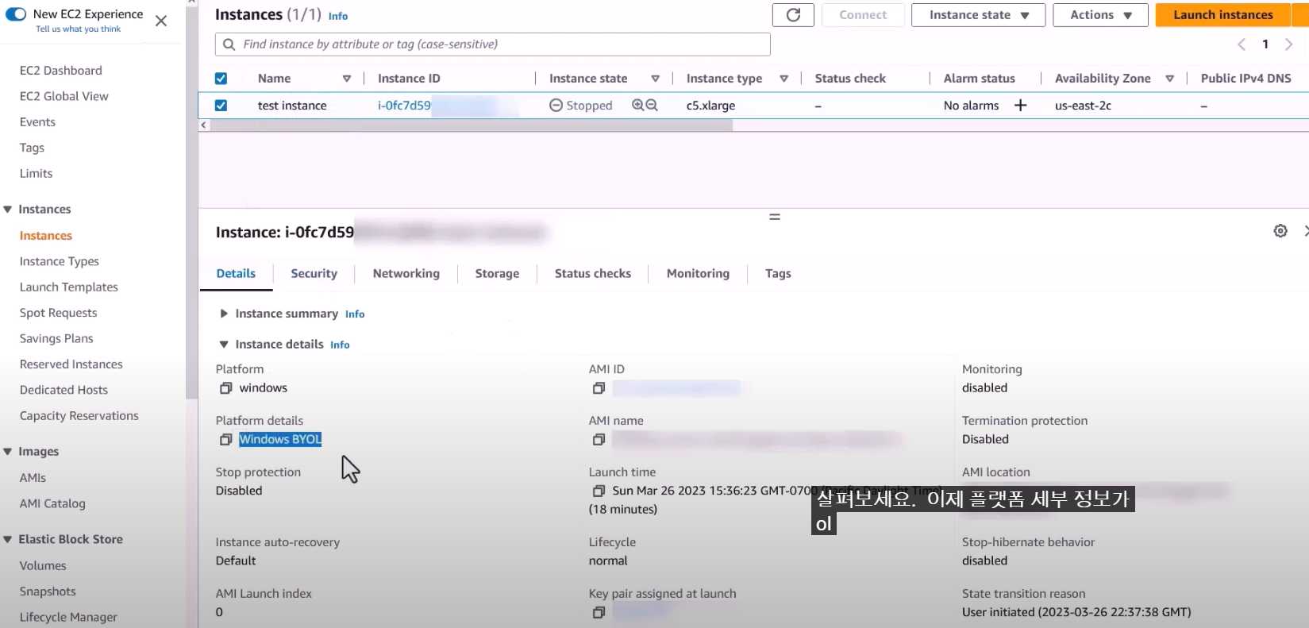Open the Instance state dropdown
This screenshot has height=628, width=1309.
(x=978, y=15)
